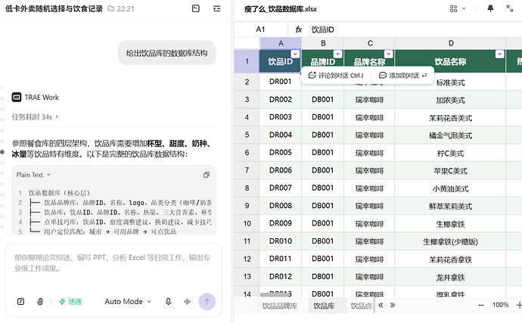Viewport: 522px width, 323px height.
Task: Click 添加到对话 popup button
Action: 402,76
